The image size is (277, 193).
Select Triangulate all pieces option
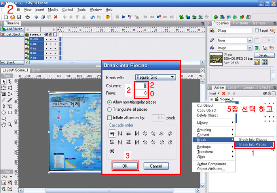109,110
